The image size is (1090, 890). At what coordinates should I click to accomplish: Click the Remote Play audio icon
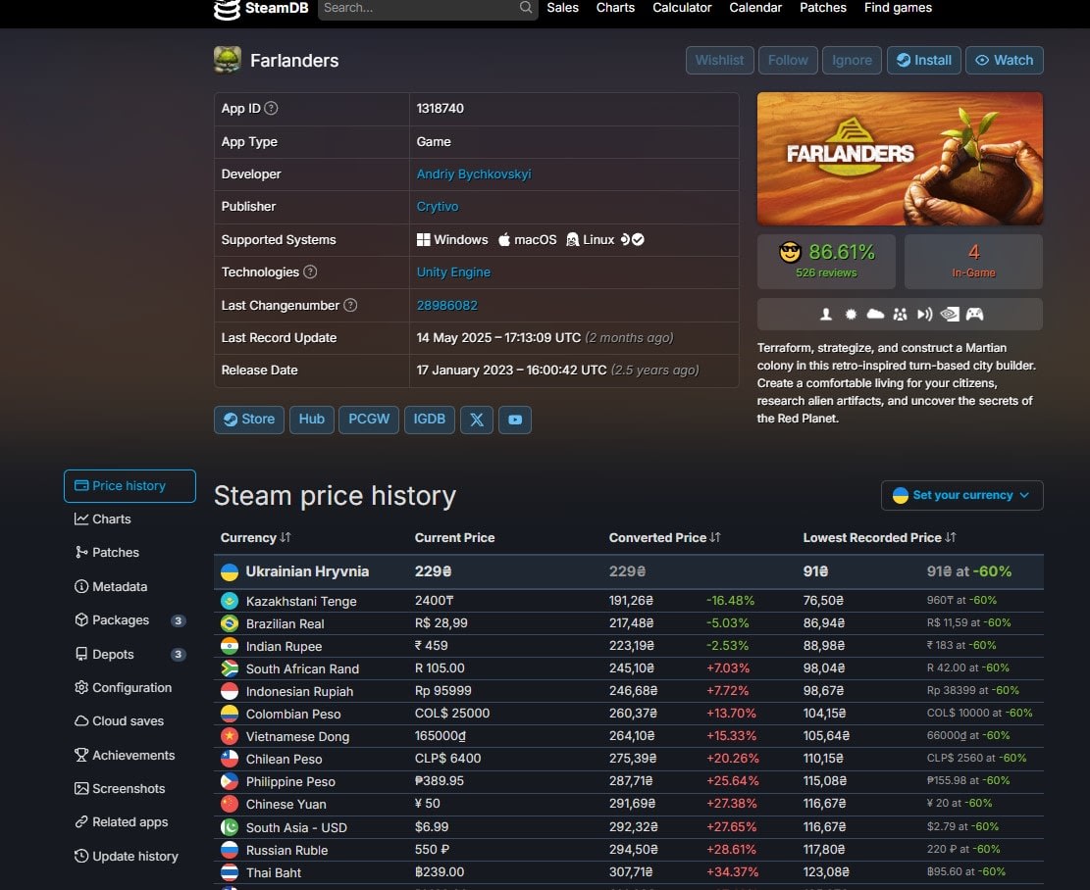pos(924,314)
